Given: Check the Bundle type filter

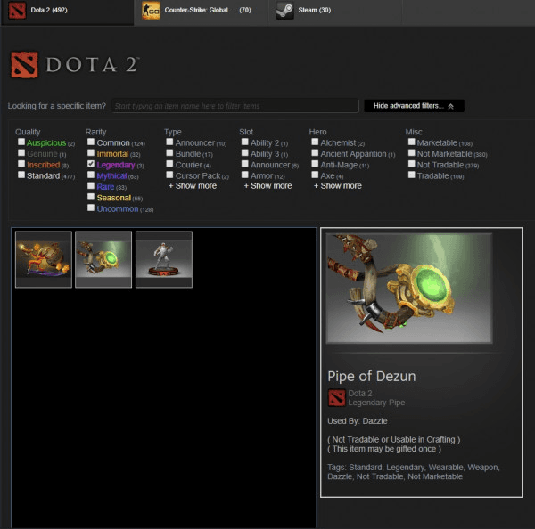Looking at the screenshot, I should tap(169, 152).
